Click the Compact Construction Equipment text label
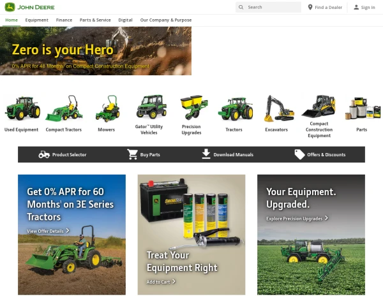The height and width of the screenshot is (306, 383). [x=319, y=129]
